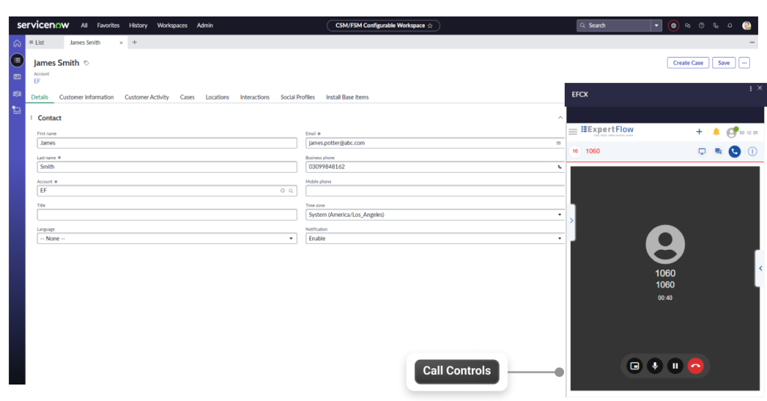The image size is (767, 401).
Task: Switch to the Customer Activity tab
Action: (147, 97)
